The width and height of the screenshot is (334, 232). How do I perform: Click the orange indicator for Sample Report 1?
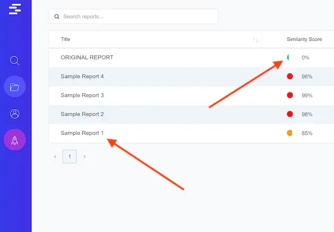(290, 133)
